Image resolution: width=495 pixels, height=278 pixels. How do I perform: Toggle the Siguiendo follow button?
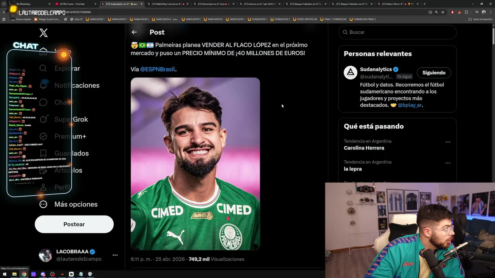434,73
